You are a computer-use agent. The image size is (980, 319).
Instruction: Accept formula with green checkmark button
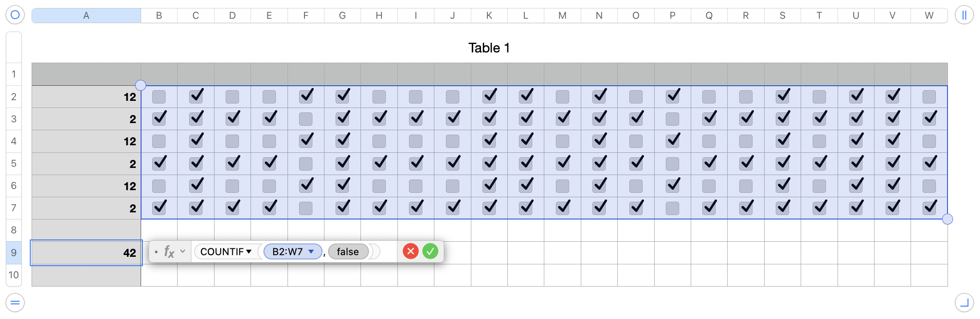[x=430, y=251]
